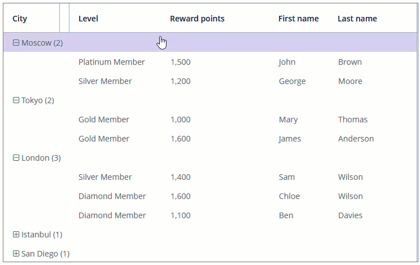Expand the Istanbul group
Viewport: 420px width, 265px height.
pos(16,235)
